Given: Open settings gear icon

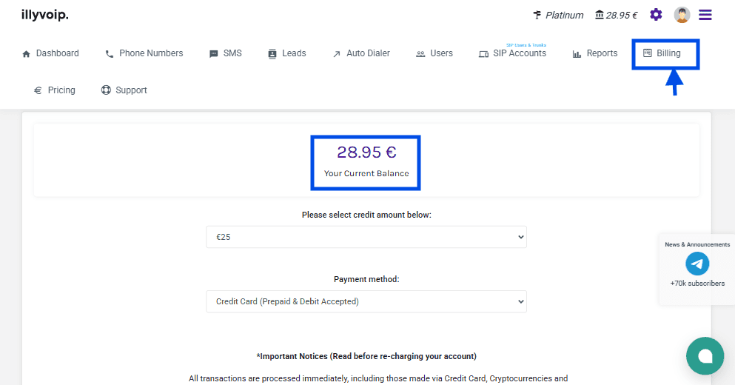Looking at the screenshot, I should point(656,15).
